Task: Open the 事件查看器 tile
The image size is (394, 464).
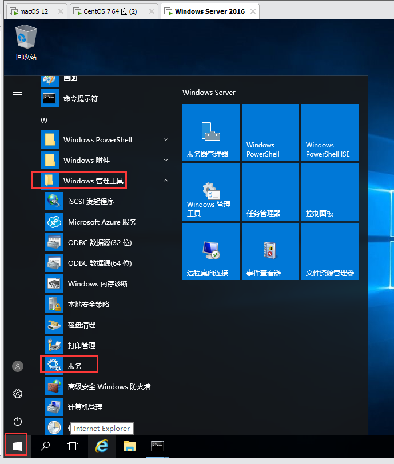Action: click(270, 251)
